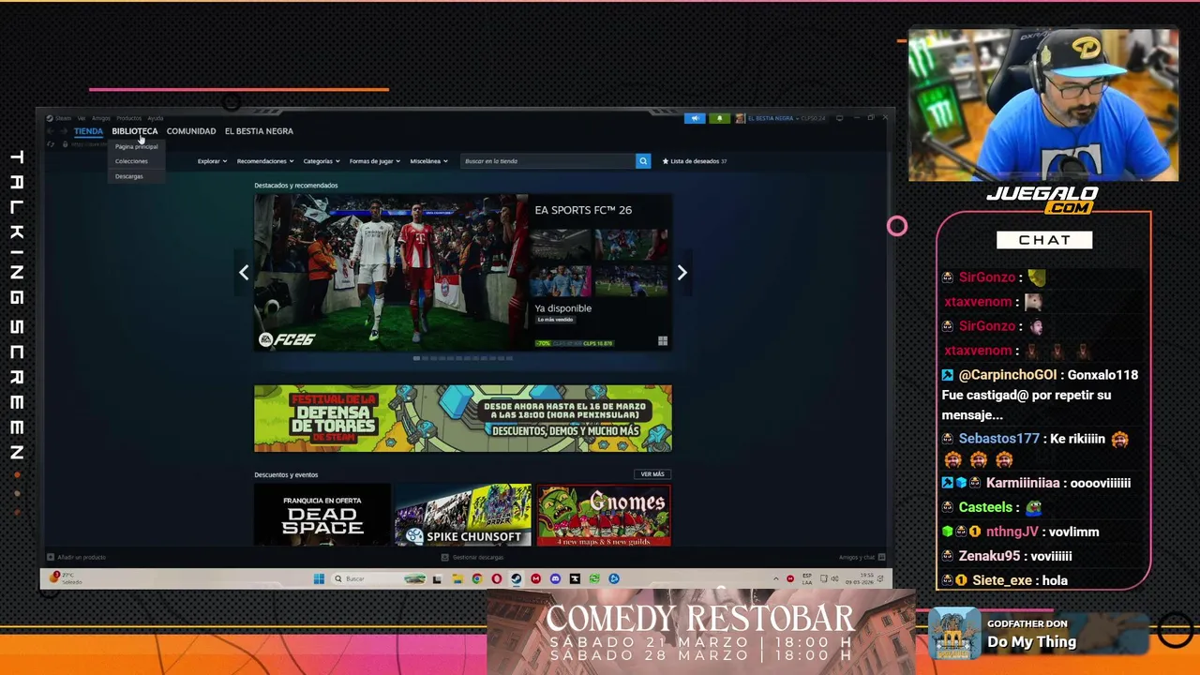Open the Dead Space franchise sale tile
This screenshot has width=1200, height=675.
tap(322, 515)
